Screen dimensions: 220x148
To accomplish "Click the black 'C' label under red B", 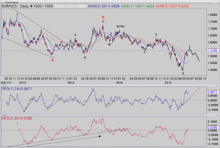I will pyautogui.click(x=103, y=22).
